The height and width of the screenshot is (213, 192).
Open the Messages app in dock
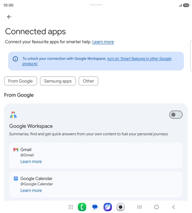(x=95, y=207)
